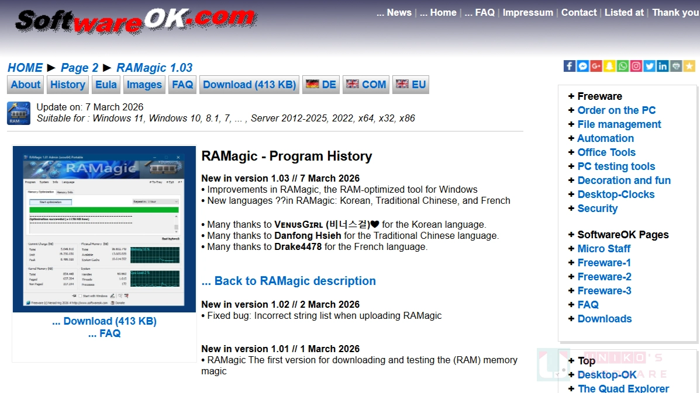Open Home in the top navigation

coord(438,12)
